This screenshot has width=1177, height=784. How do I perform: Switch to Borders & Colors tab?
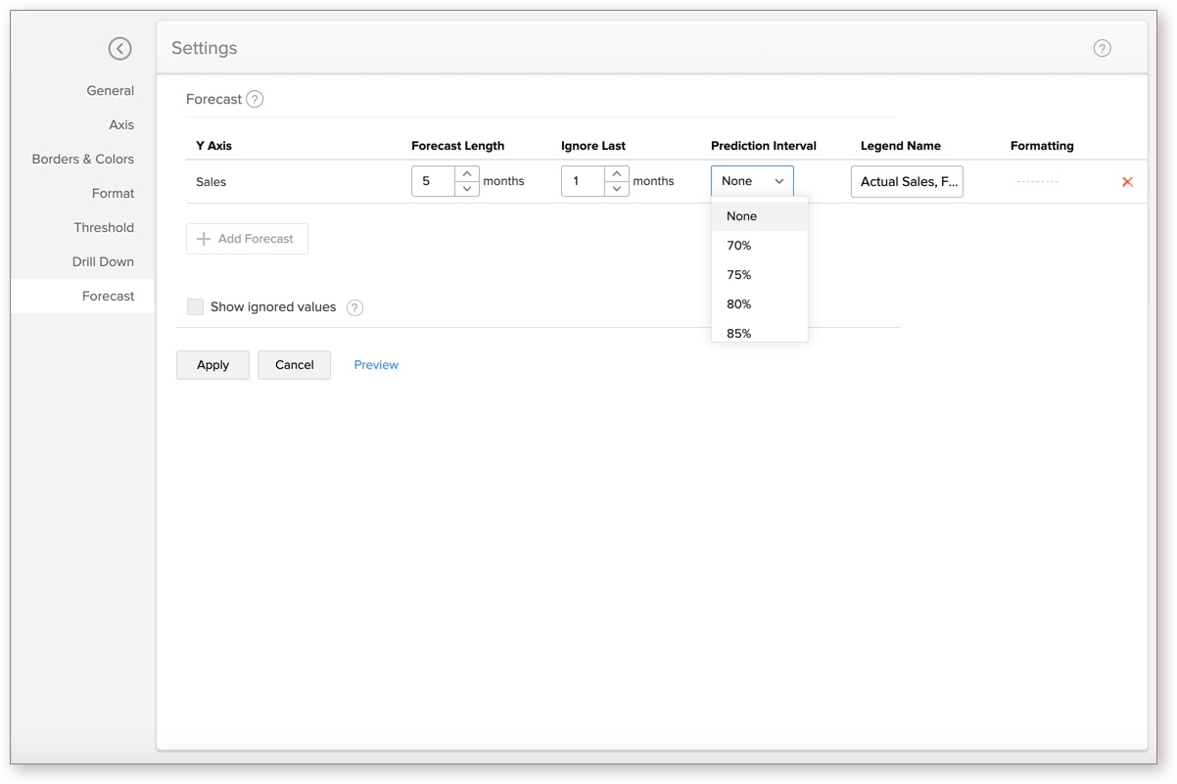pyautogui.click(x=83, y=160)
